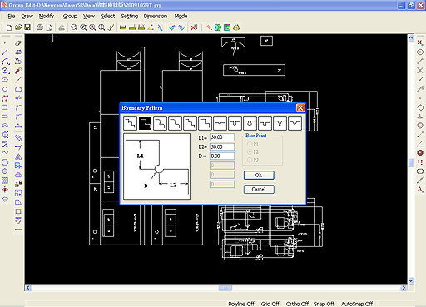Click the Open folder toolbar icon
The width and height of the screenshot is (426, 307).
click(18, 27)
